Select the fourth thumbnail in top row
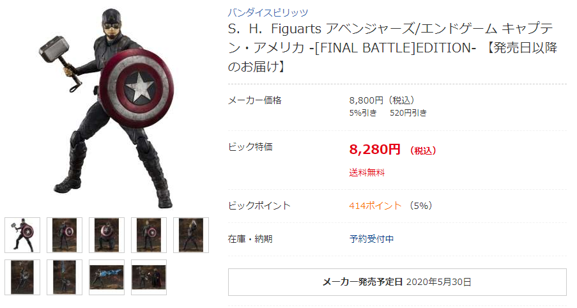Screen dimensions: 577x308 pyautogui.click(x=149, y=235)
